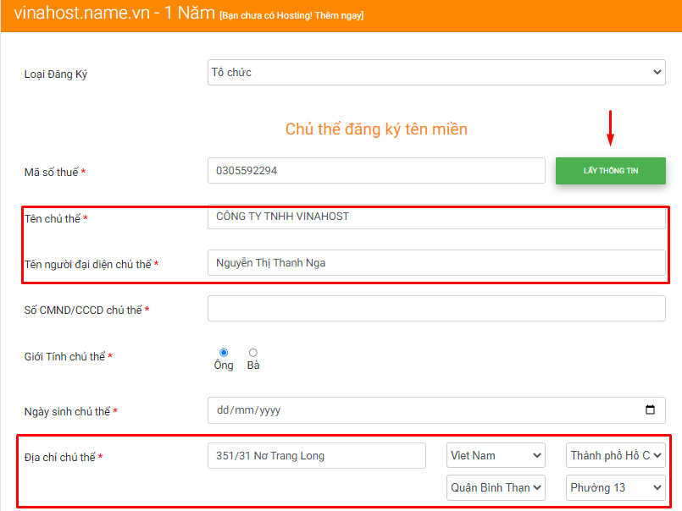Image resolution: width=682 pixels, height=511 pixels.
Task: Click the LẤY THÔNG TIN button
Action: click(610, 171)
